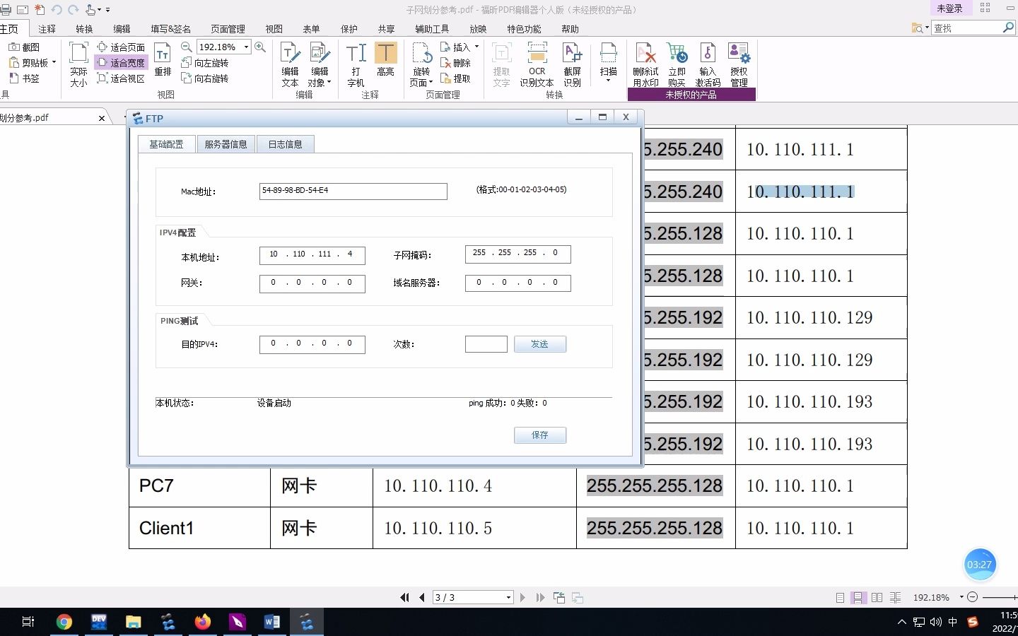Viewport: 1018px width, 636px height.
Task: Switch to the 服务器信息 tab in FTP dialog
Action: click(x=226, y=143)
